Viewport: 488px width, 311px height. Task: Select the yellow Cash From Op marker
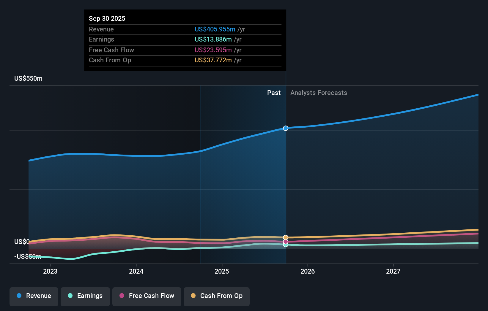(285, 237)
